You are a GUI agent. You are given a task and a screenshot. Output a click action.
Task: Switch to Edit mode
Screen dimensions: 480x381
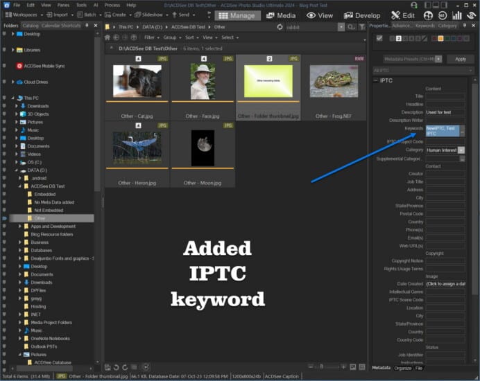point(403,15)
